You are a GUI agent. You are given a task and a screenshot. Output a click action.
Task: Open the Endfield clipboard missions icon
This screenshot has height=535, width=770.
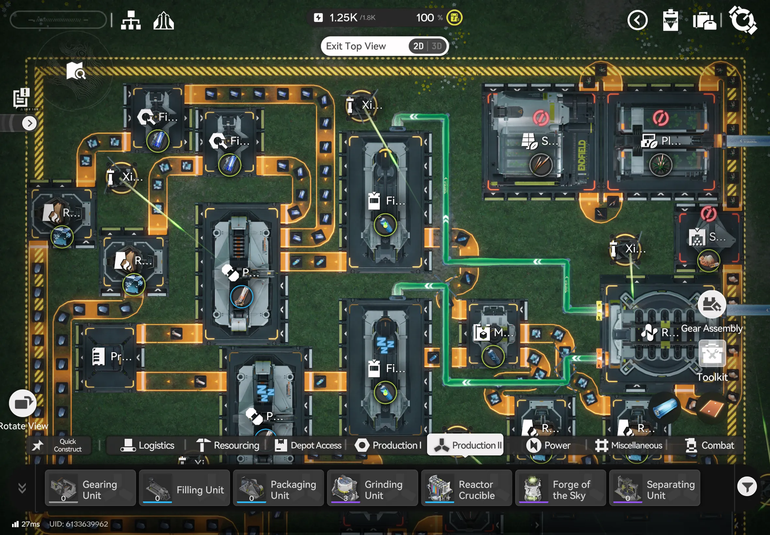click(x=670, y=21)
